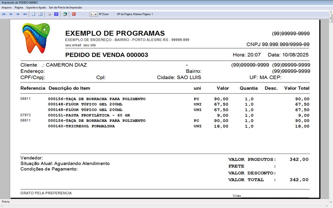Select Sair da Prévia de Impressão
Screen dimensions: 333x208
pyautogui.click(x=65, y=7)
